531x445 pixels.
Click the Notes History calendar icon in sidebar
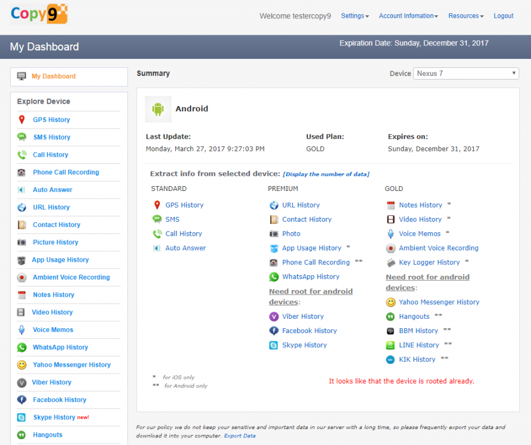[x=22, y=295]
